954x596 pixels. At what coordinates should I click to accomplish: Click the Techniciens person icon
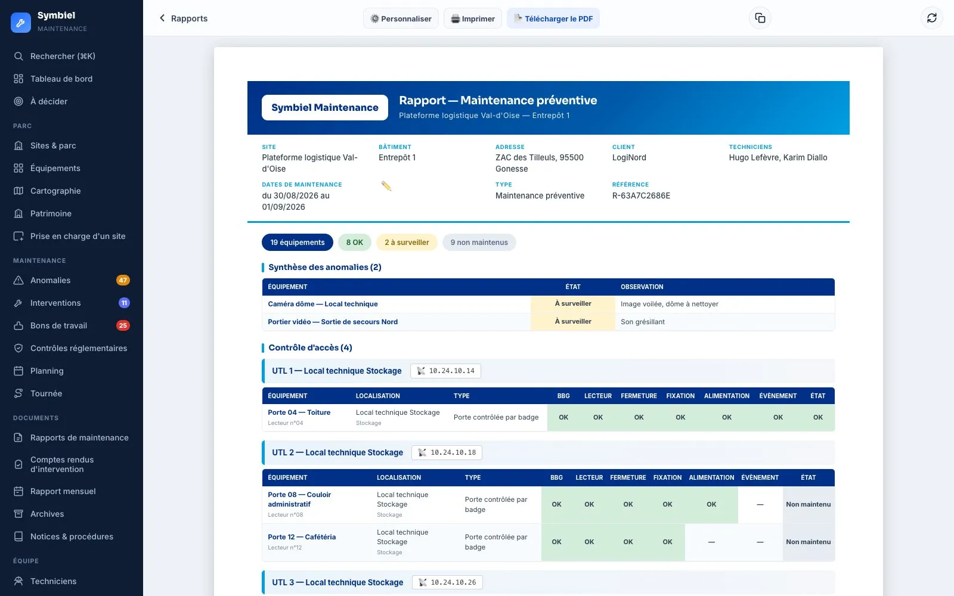[x=18, y=581]
